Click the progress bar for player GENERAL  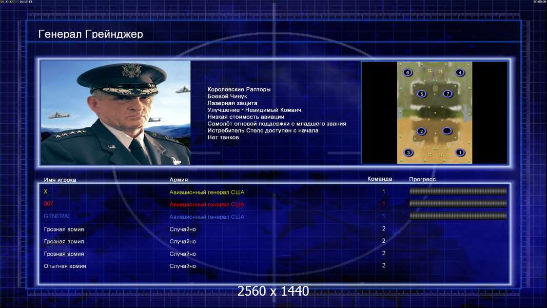coord(458,216)
